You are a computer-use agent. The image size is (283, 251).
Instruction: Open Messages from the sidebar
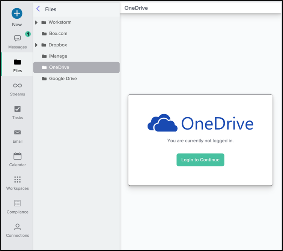pyautogui.click(x=18, y=42)
